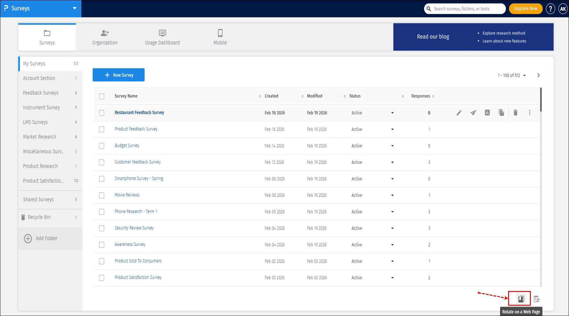Click the delete trash icon for Restaurant Feedback Survey
Viewport: 569px width, 316px height.
(x=515, y=113)
